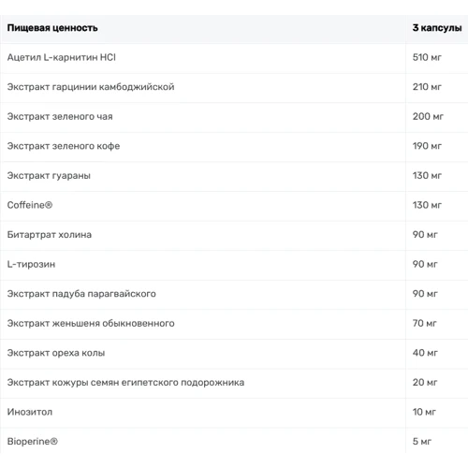This screenshot has width=468, height=468.
Task: Click the 'Пищевая ценность' column header
Action: [x=52, y=28]
